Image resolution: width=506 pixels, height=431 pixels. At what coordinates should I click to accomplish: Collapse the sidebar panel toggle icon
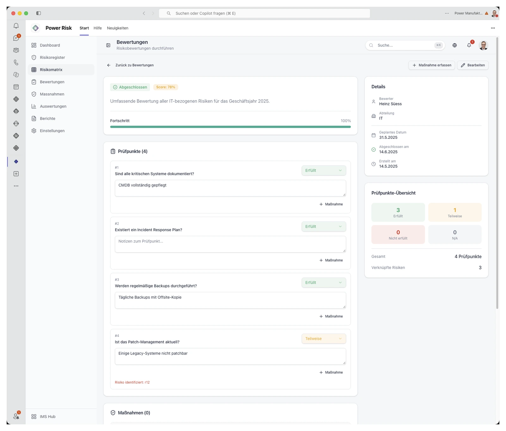(108, 45)
